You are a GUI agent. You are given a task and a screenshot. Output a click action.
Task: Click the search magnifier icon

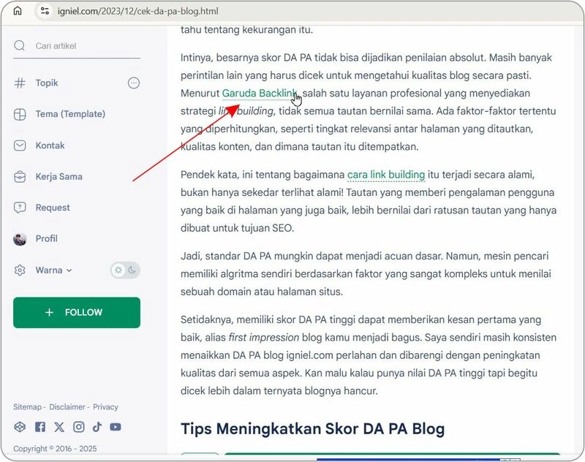20,45
